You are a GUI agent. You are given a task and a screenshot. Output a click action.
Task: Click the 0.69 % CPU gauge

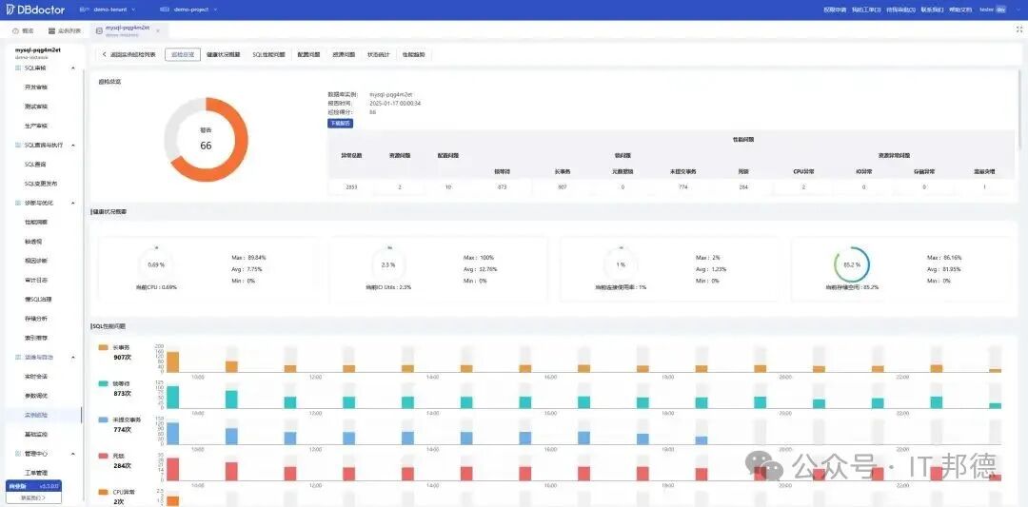coord(156,264)
